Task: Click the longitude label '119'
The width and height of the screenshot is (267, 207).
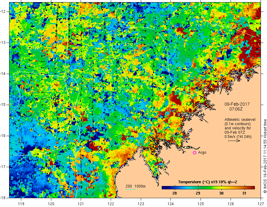Action: (21, 204)
